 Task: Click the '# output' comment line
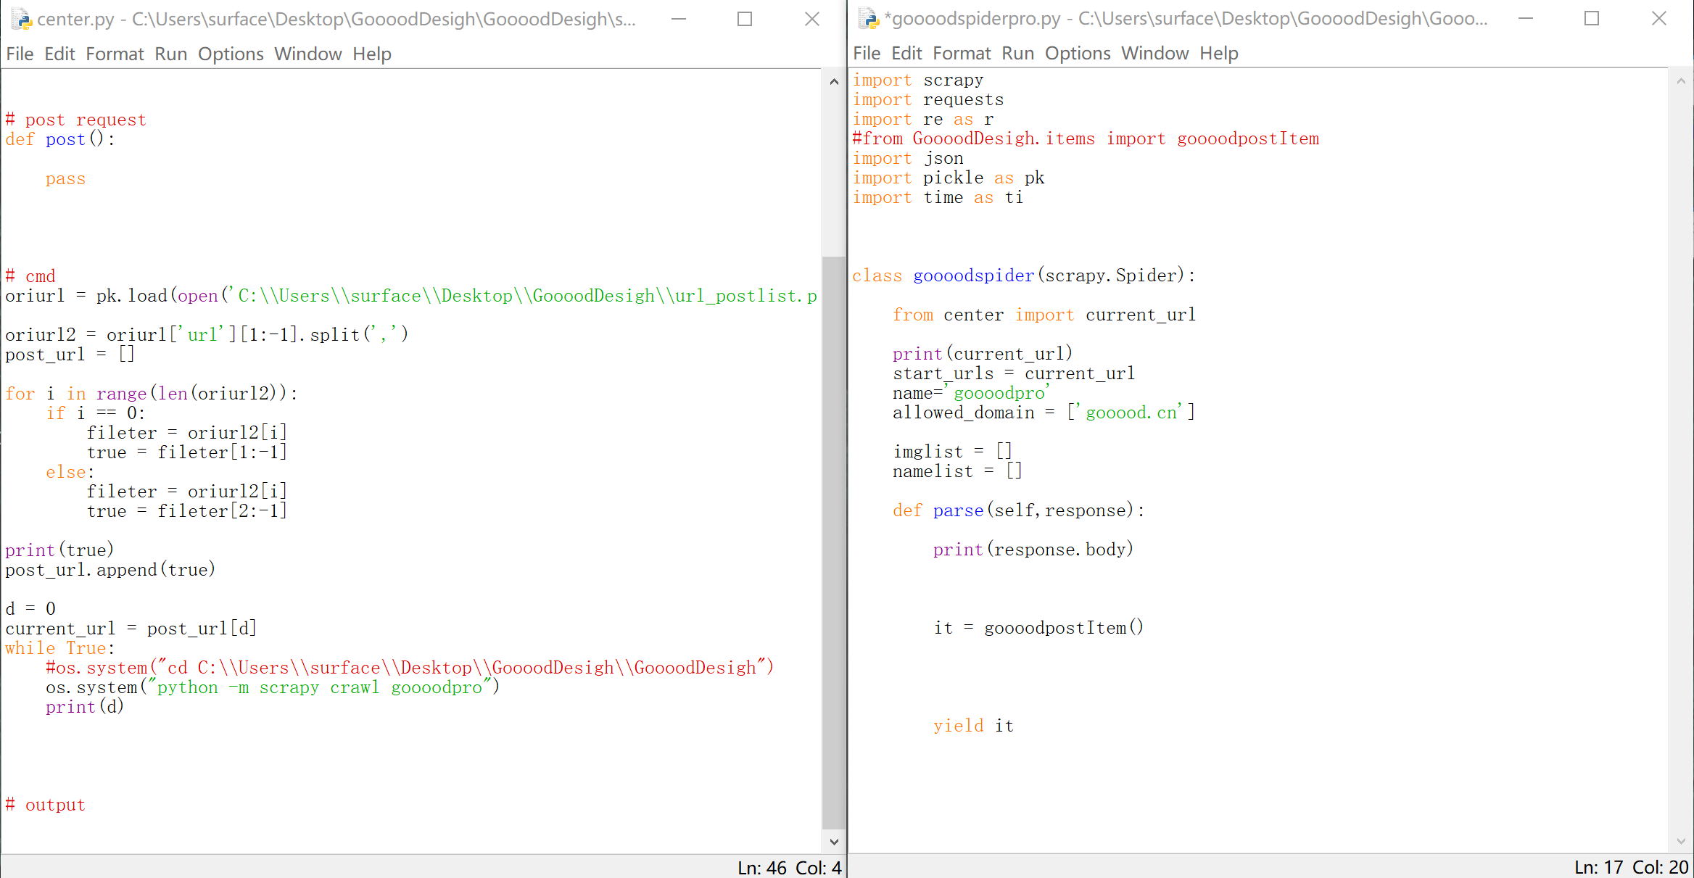click(46, 805)
